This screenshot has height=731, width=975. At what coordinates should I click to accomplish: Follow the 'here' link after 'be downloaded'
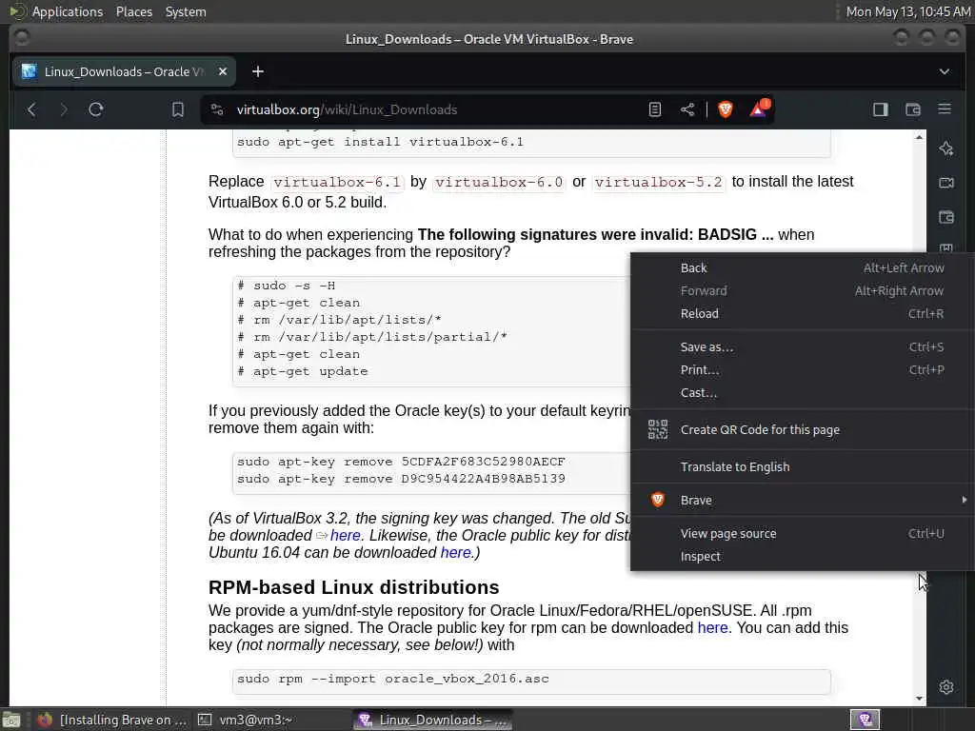click(345, 535)
